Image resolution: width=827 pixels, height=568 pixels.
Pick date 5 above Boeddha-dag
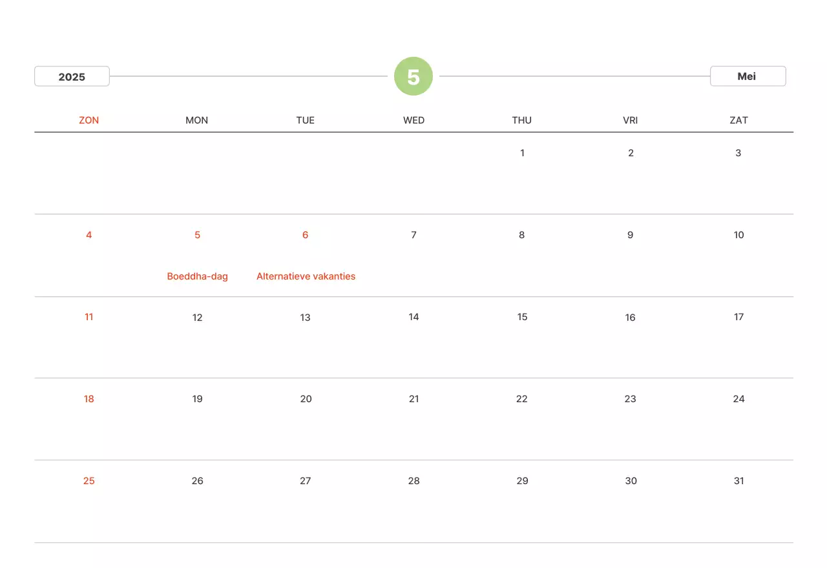pyautogui.click(x=198, y=235)
